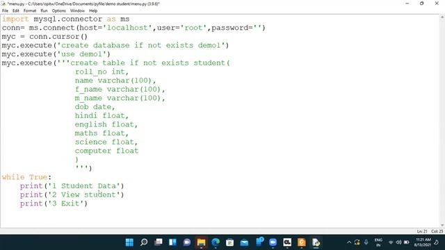This screenshot has width=445, height=250.
Task: Click the 'import' keyword on line one
Action: pyautogui.click(x=15, y=19)
